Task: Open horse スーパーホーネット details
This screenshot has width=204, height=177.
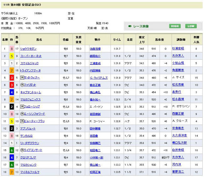Action: 31,56
